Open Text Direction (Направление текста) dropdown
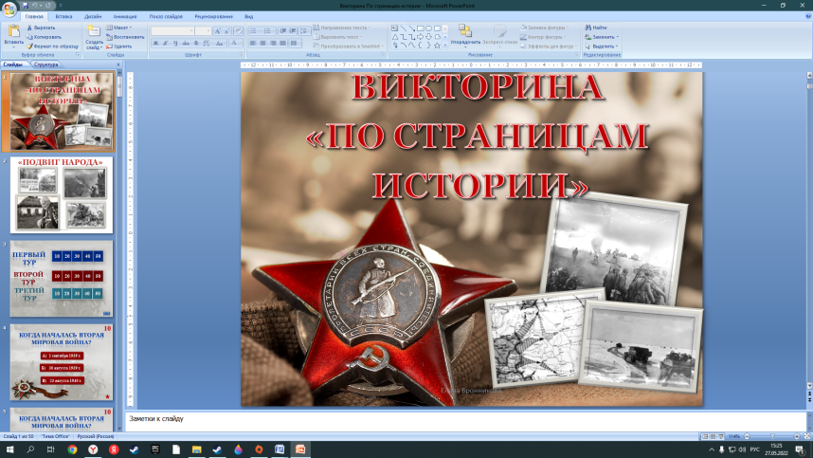 tap(342, 27)
